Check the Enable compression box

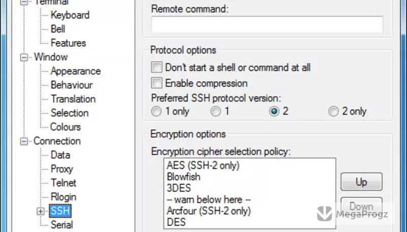157,83
